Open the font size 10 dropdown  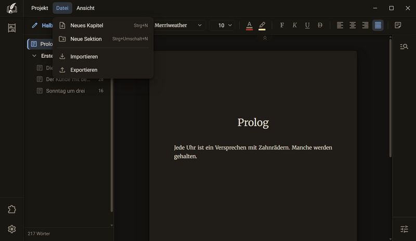point(223,25)
